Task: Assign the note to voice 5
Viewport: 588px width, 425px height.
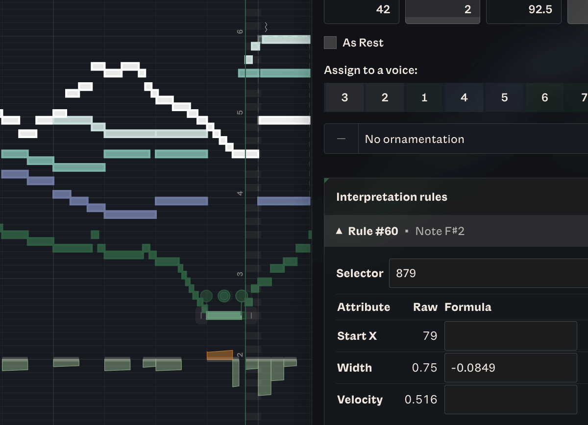Action: 504,98
